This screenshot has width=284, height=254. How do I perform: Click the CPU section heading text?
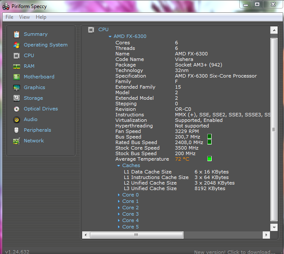(x=103, y=29)
